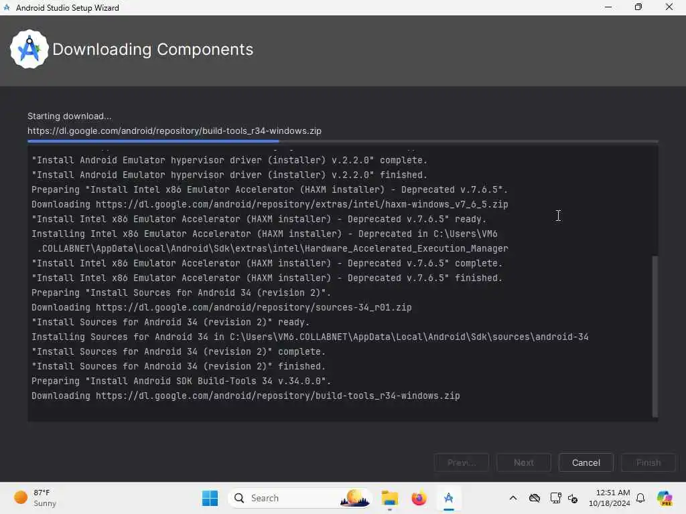Viewport: 686px width, 514px height.
Task: Click log line downloading haxm-windows_v7_6_5.zip
Action: (269, 204)
